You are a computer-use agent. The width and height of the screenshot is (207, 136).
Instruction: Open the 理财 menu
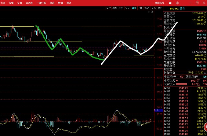pos(69,2)
